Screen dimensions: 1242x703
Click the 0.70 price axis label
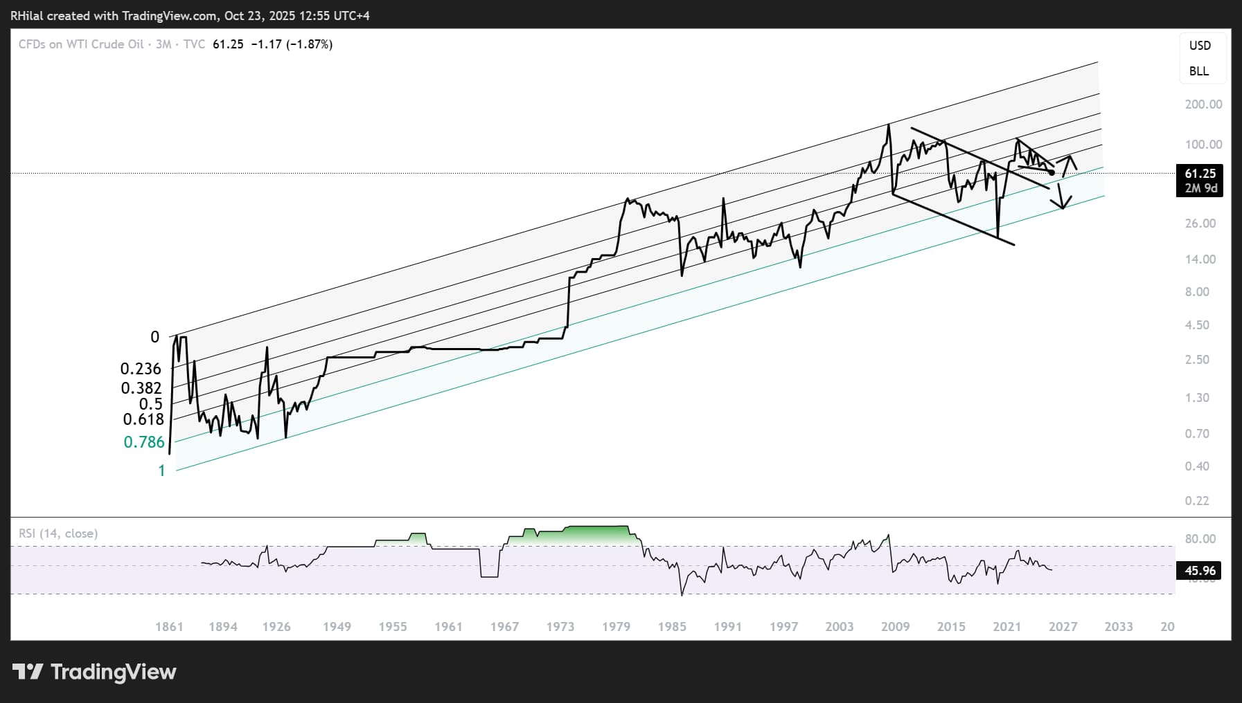click(1197, 434)
